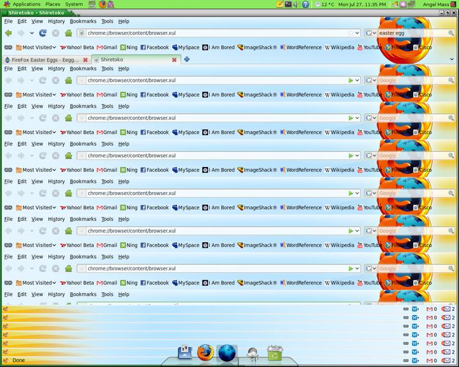Viewport: 459px width, 367px height.
Task: Toggle the bookmark star in the topmost address bar
Action: 351,33
